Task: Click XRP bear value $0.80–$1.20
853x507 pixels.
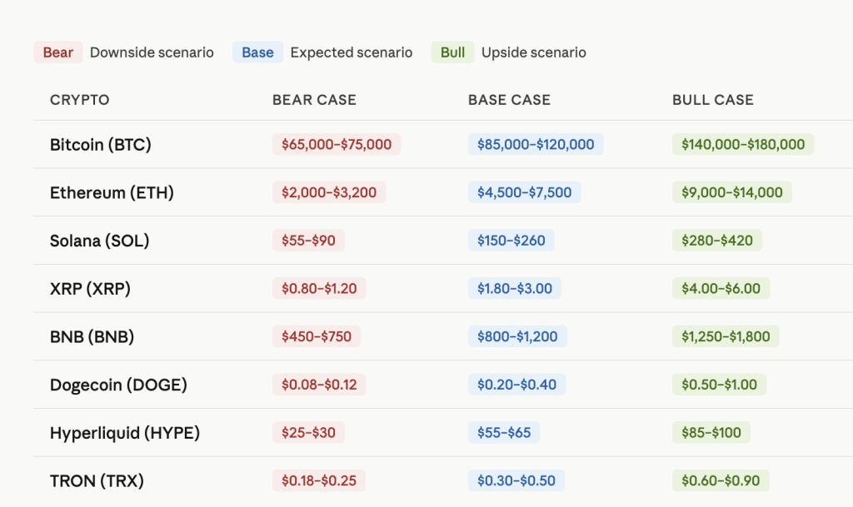Action: pos(319,289)
